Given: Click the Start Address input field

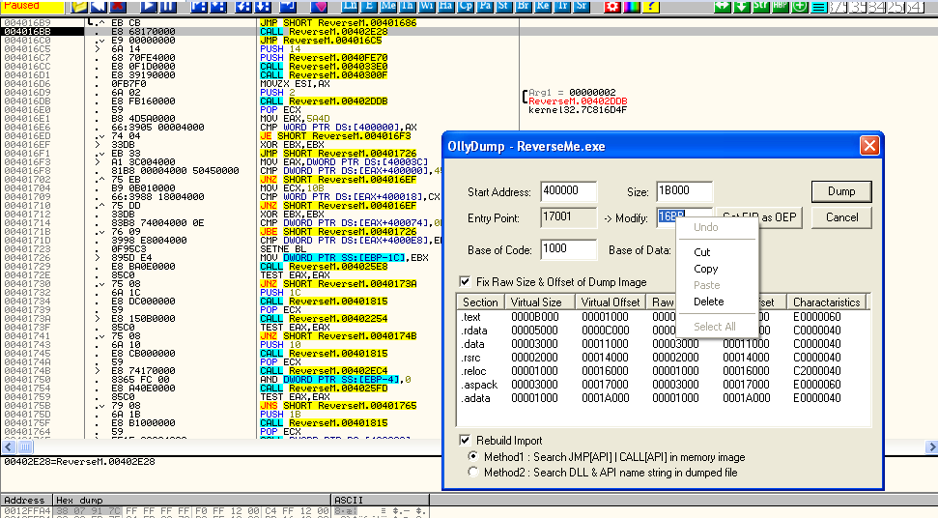Looking at the screenshot, I should [x=568, y=190].
